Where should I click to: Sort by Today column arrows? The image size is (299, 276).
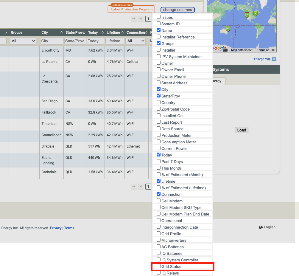[x=102, y=33]
